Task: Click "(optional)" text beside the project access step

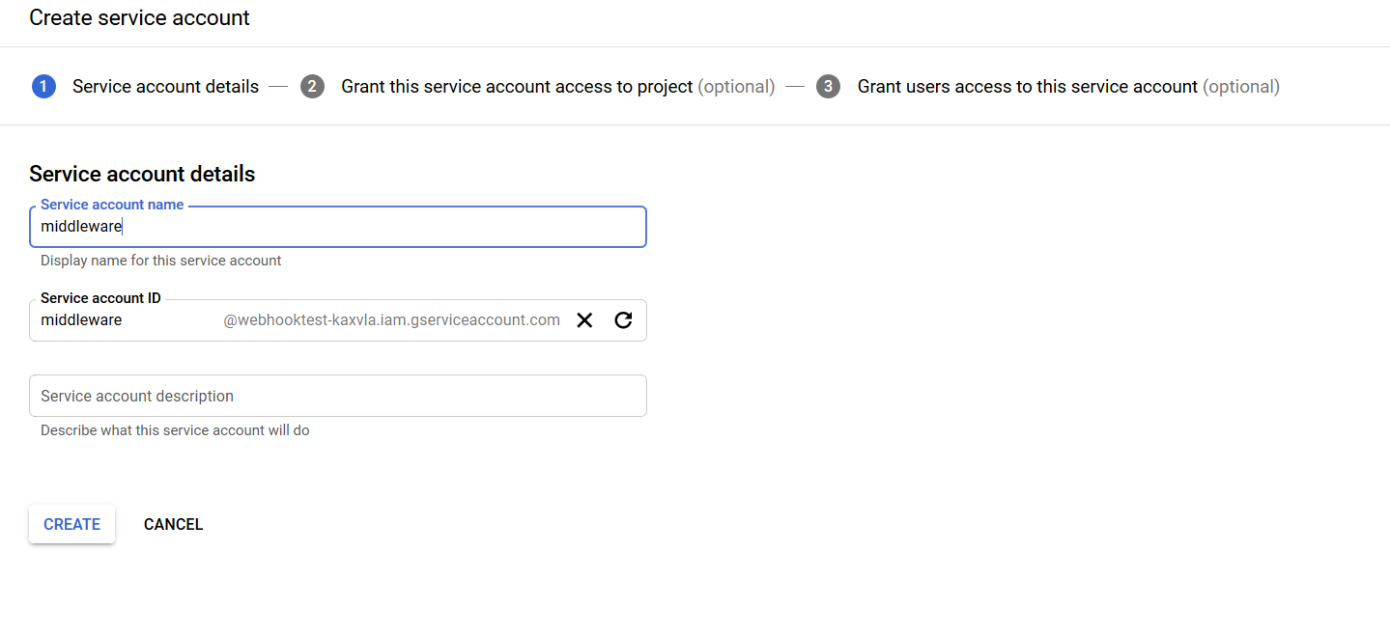Action: pos(736,87)
